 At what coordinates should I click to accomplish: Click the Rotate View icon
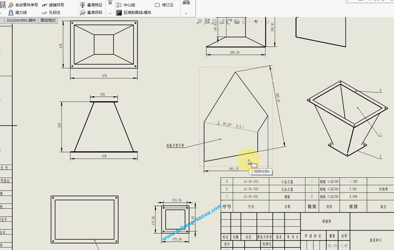coord(229,21)
